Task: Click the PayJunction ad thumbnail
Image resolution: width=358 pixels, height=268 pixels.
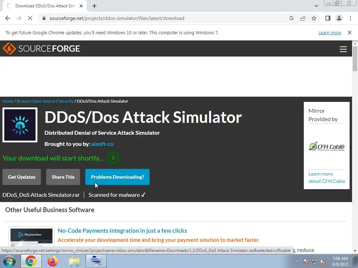Action: (x=31, y=237)
